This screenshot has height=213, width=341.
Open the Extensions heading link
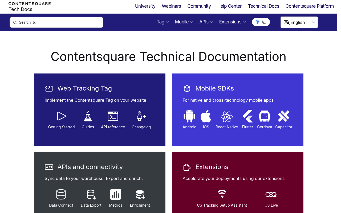[x=212, y=167]
